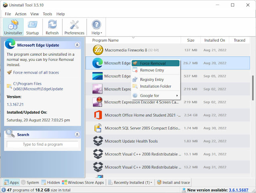The width and height of the screenshot is (256, 193).
Task: Click the folder icon beside program path
Action: [9, 86]
